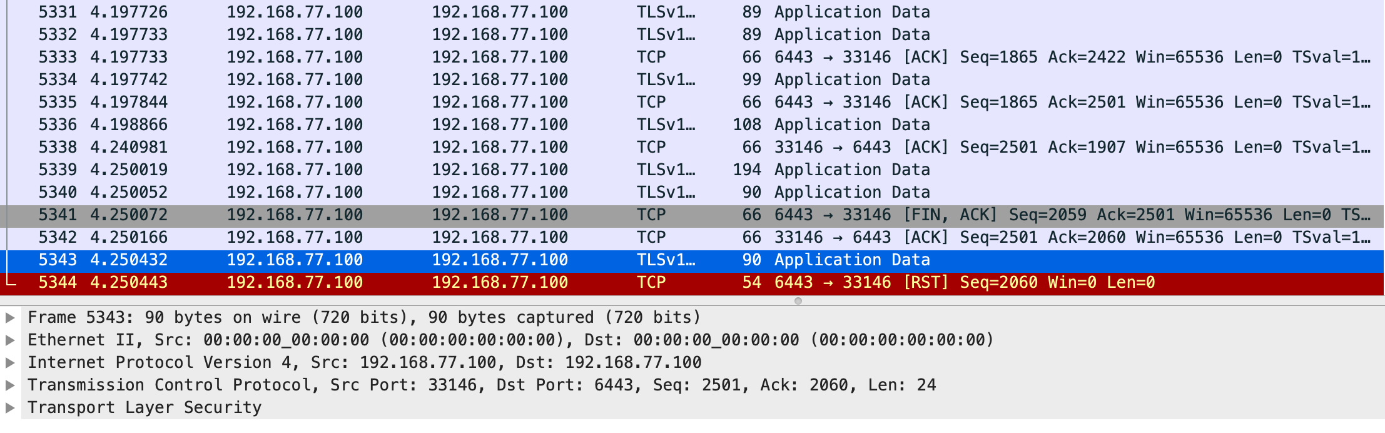Image resolution: width=1385 pixels, height=433 pixels.
Task: Expand the Ethernet II details row
Action: [10, 340]
